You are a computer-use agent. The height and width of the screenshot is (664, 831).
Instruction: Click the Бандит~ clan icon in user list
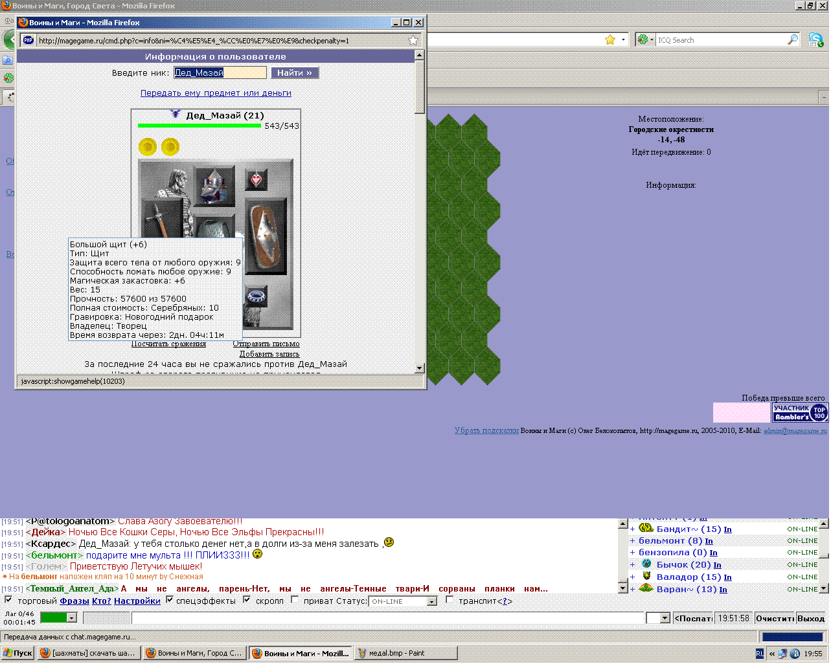point(646,529)
